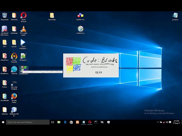Click the Search the web and Windows box
Viewport: 182px width, 136px height.
[28, 122]
